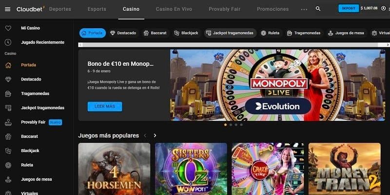390x195 pixels.
Task: Open the user account profile icon
Action: pyautogui.click(x=384, y=8)
